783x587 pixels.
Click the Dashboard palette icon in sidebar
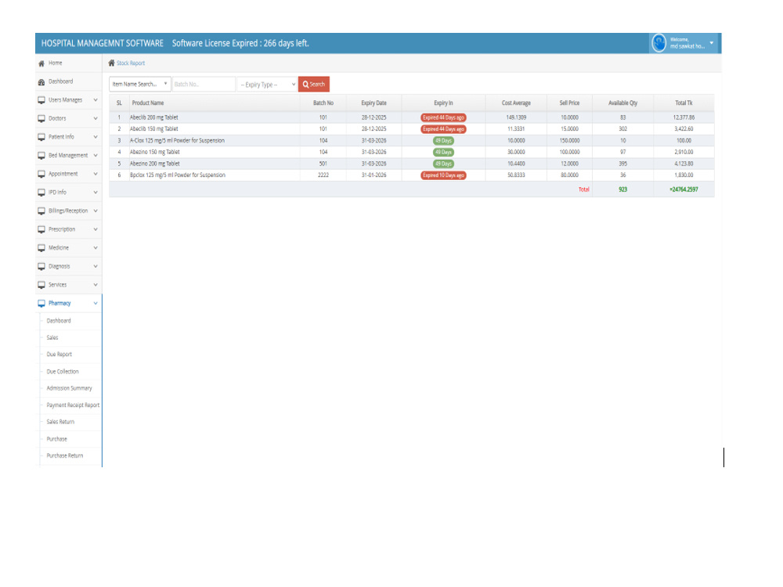point(41,82)
